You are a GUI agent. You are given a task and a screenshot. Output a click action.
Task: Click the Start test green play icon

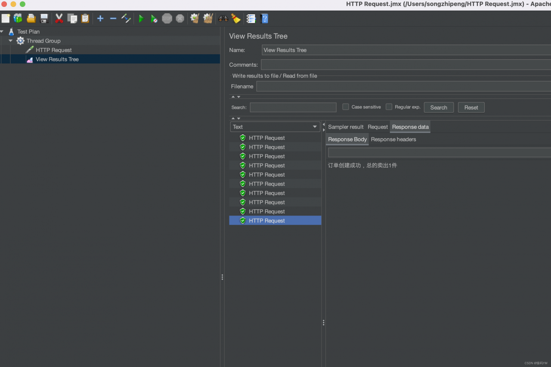point(141,19)
